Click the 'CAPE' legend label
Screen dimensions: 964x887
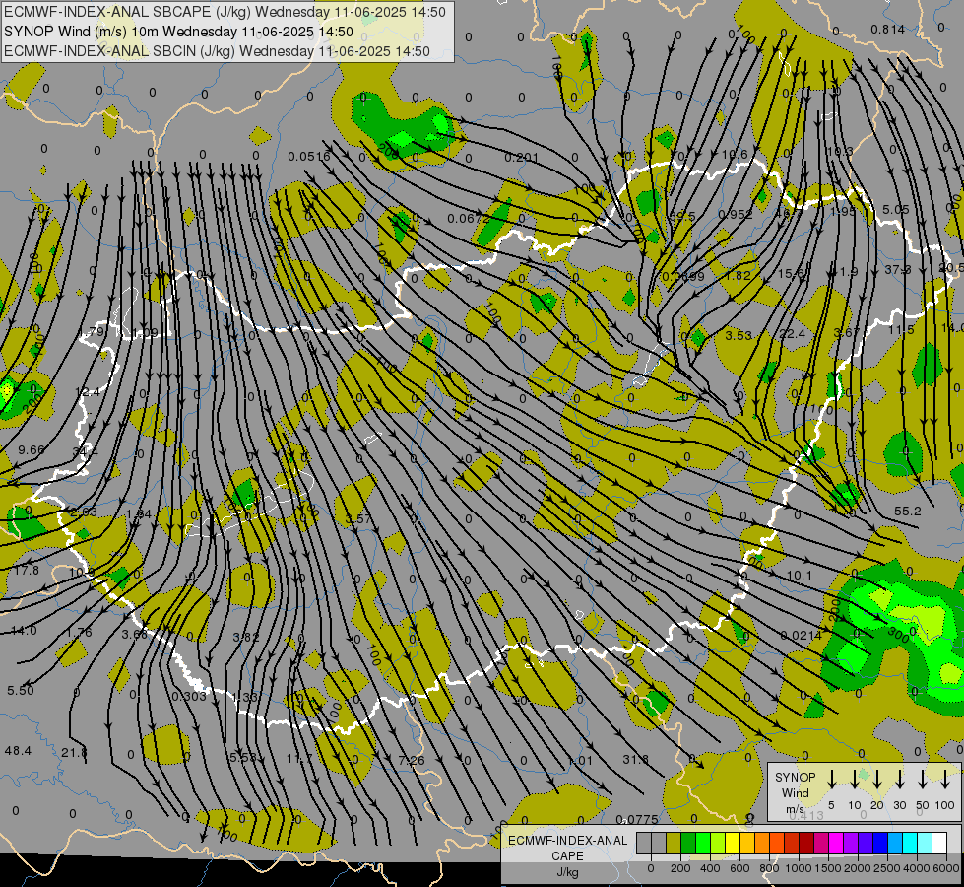567,856
